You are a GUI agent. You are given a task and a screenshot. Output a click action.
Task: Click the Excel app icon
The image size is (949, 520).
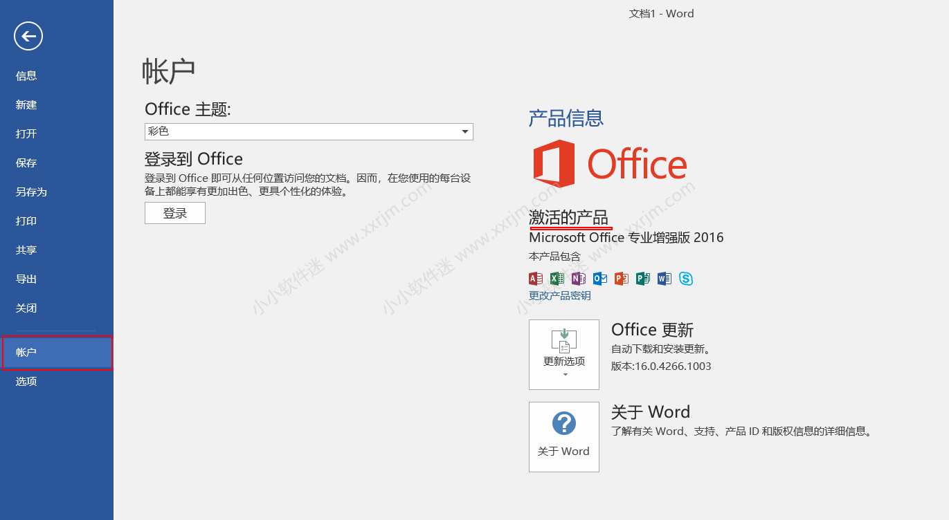click(557, 279)
